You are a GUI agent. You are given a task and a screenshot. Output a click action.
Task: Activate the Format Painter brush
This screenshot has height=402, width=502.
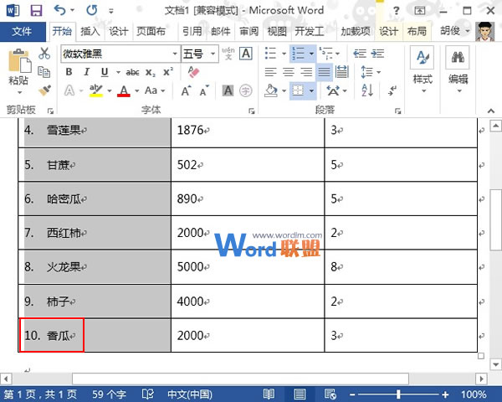point(44,90)
